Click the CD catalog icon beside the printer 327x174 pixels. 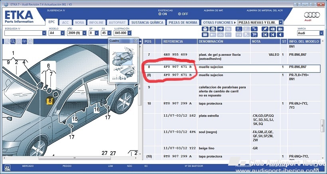(x=213, y=29)
